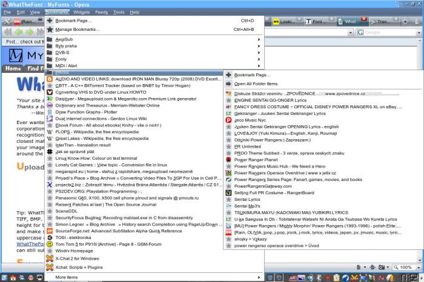The width and height of the screenshot is (424, 282).
Task: Switch to the Rain... browser tab
Action: tap(28, 22)
